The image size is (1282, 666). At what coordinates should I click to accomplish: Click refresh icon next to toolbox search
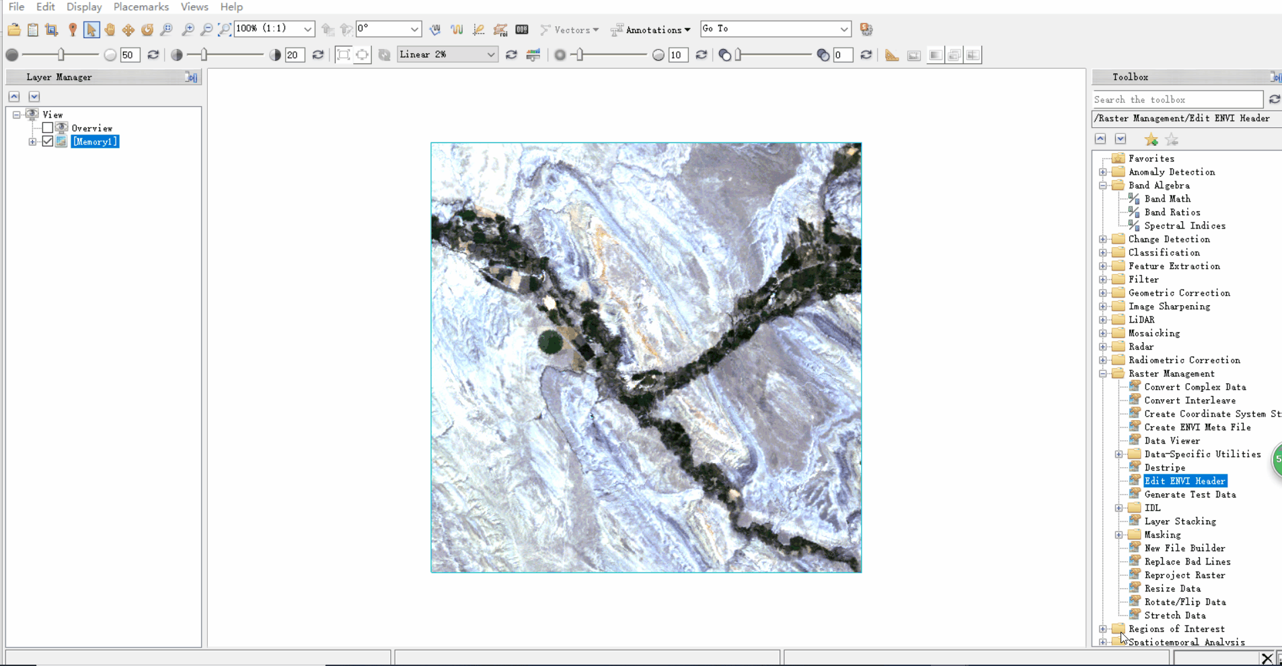[x=1275, y=99]
